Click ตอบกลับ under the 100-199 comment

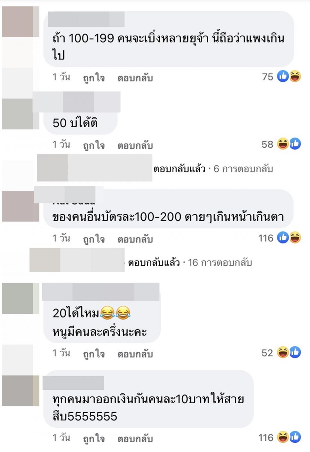click(135, 78)
